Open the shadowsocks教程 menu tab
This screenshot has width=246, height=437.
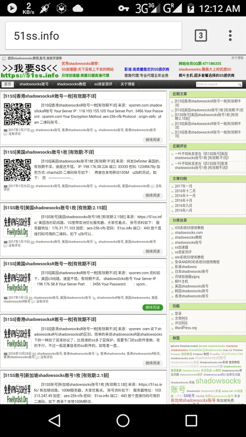point(71,84)
